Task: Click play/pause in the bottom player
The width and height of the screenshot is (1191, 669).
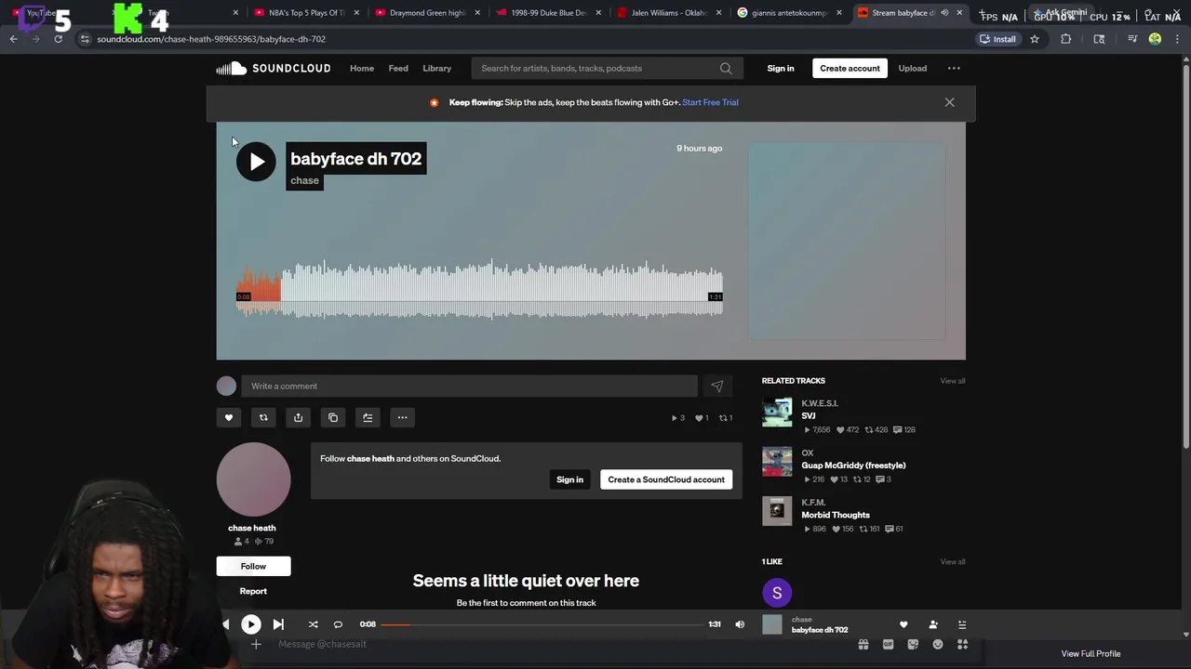Action: [x=251, y=624]
